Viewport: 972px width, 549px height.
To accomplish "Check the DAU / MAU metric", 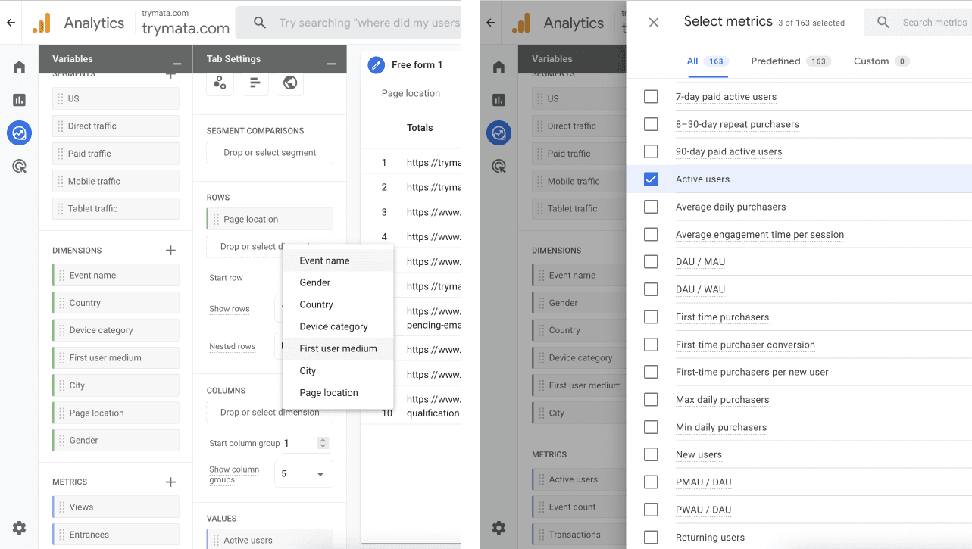I will 651,262.
